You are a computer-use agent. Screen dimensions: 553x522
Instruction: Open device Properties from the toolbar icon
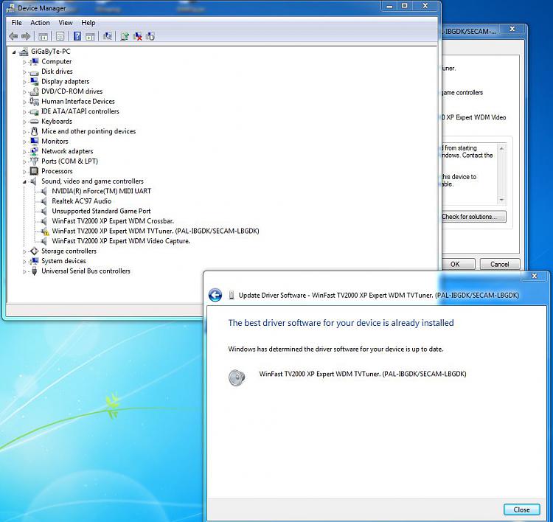(60, 36)
